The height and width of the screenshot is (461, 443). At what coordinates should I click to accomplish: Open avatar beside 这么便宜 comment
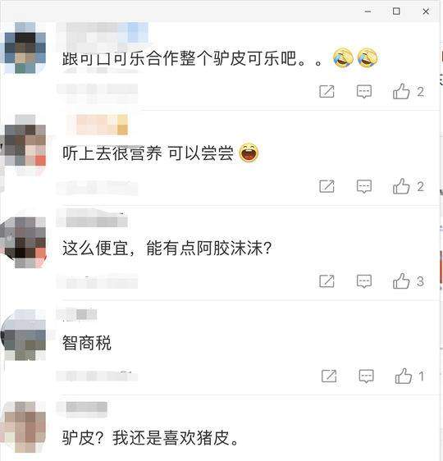[25, 243]
